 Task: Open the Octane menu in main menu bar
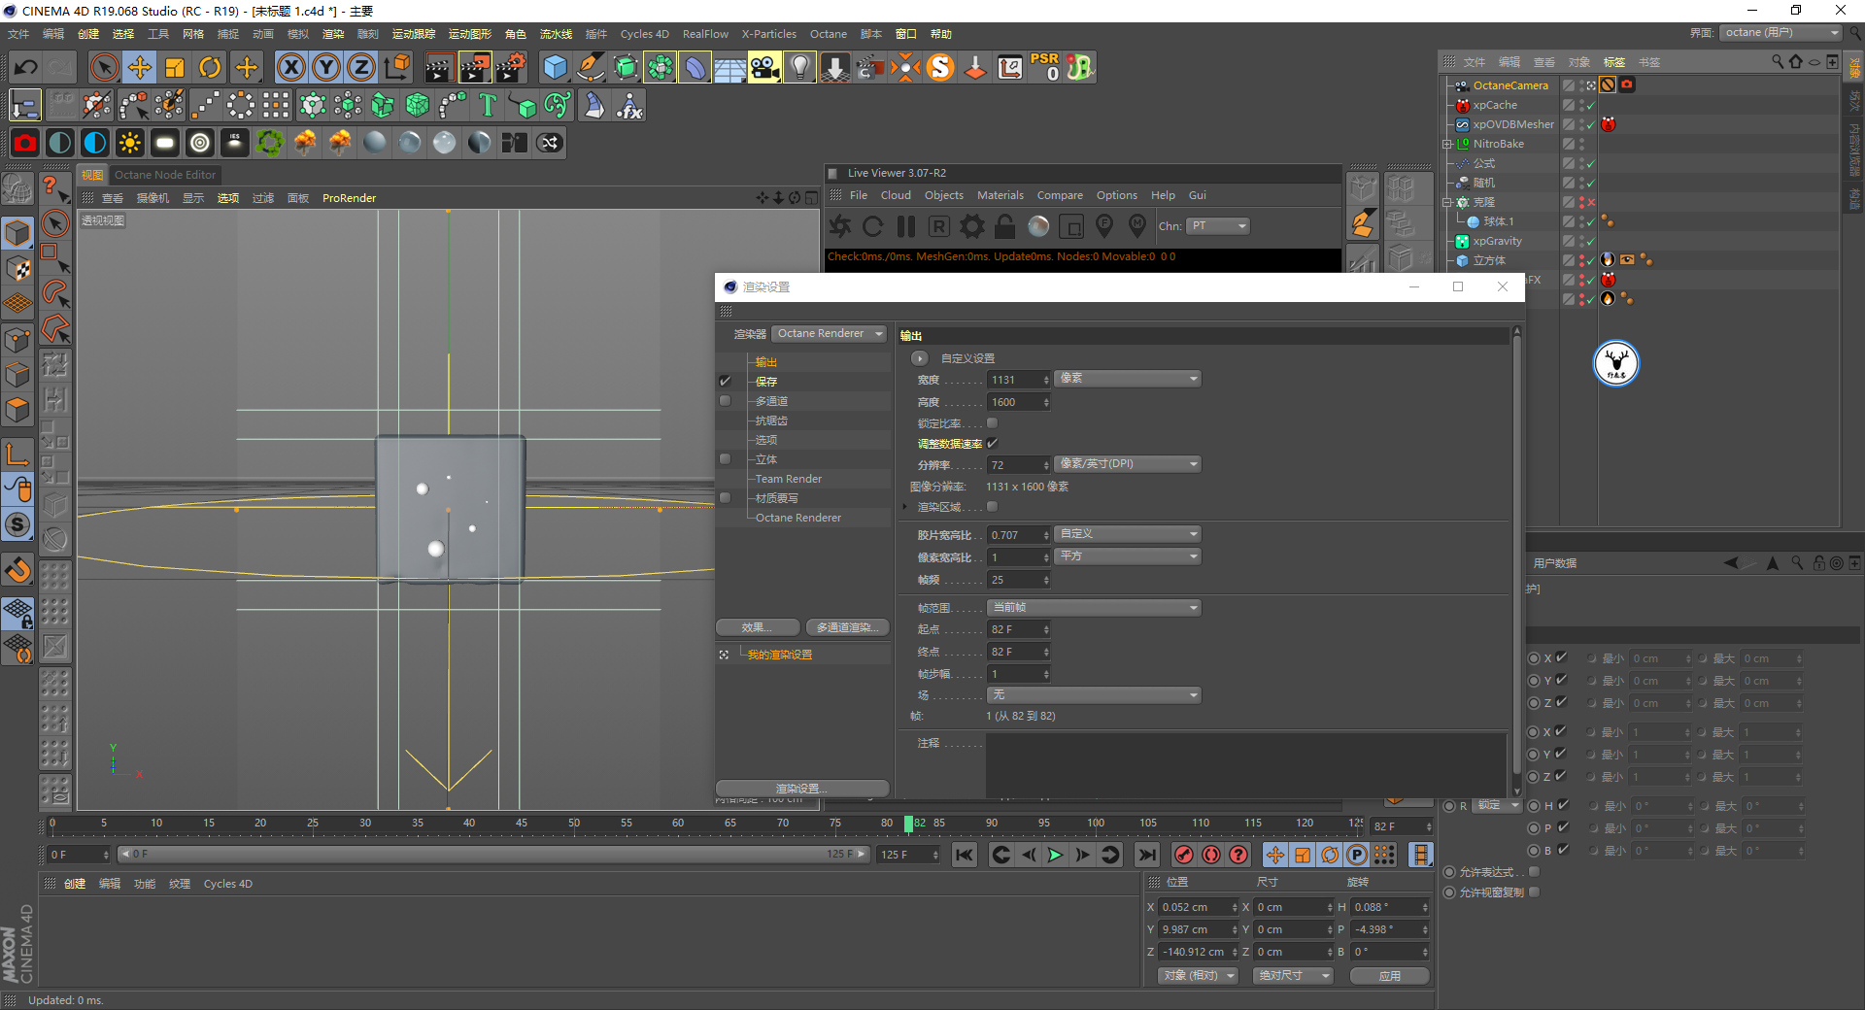click(829, 34)
